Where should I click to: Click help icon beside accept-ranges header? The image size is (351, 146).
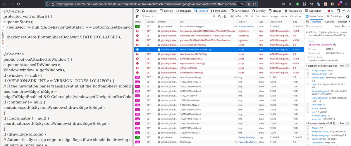pos(308,71)
